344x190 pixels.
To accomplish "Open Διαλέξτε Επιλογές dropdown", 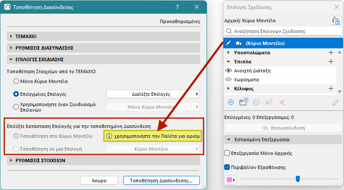I will [x=153, y=94].
